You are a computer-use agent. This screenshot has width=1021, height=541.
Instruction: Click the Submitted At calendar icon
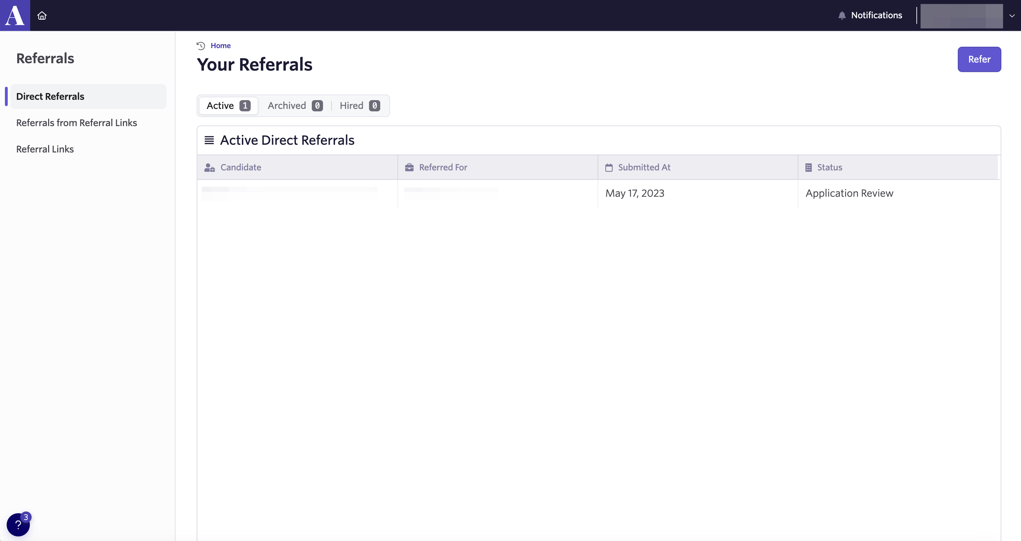point(609,167)
